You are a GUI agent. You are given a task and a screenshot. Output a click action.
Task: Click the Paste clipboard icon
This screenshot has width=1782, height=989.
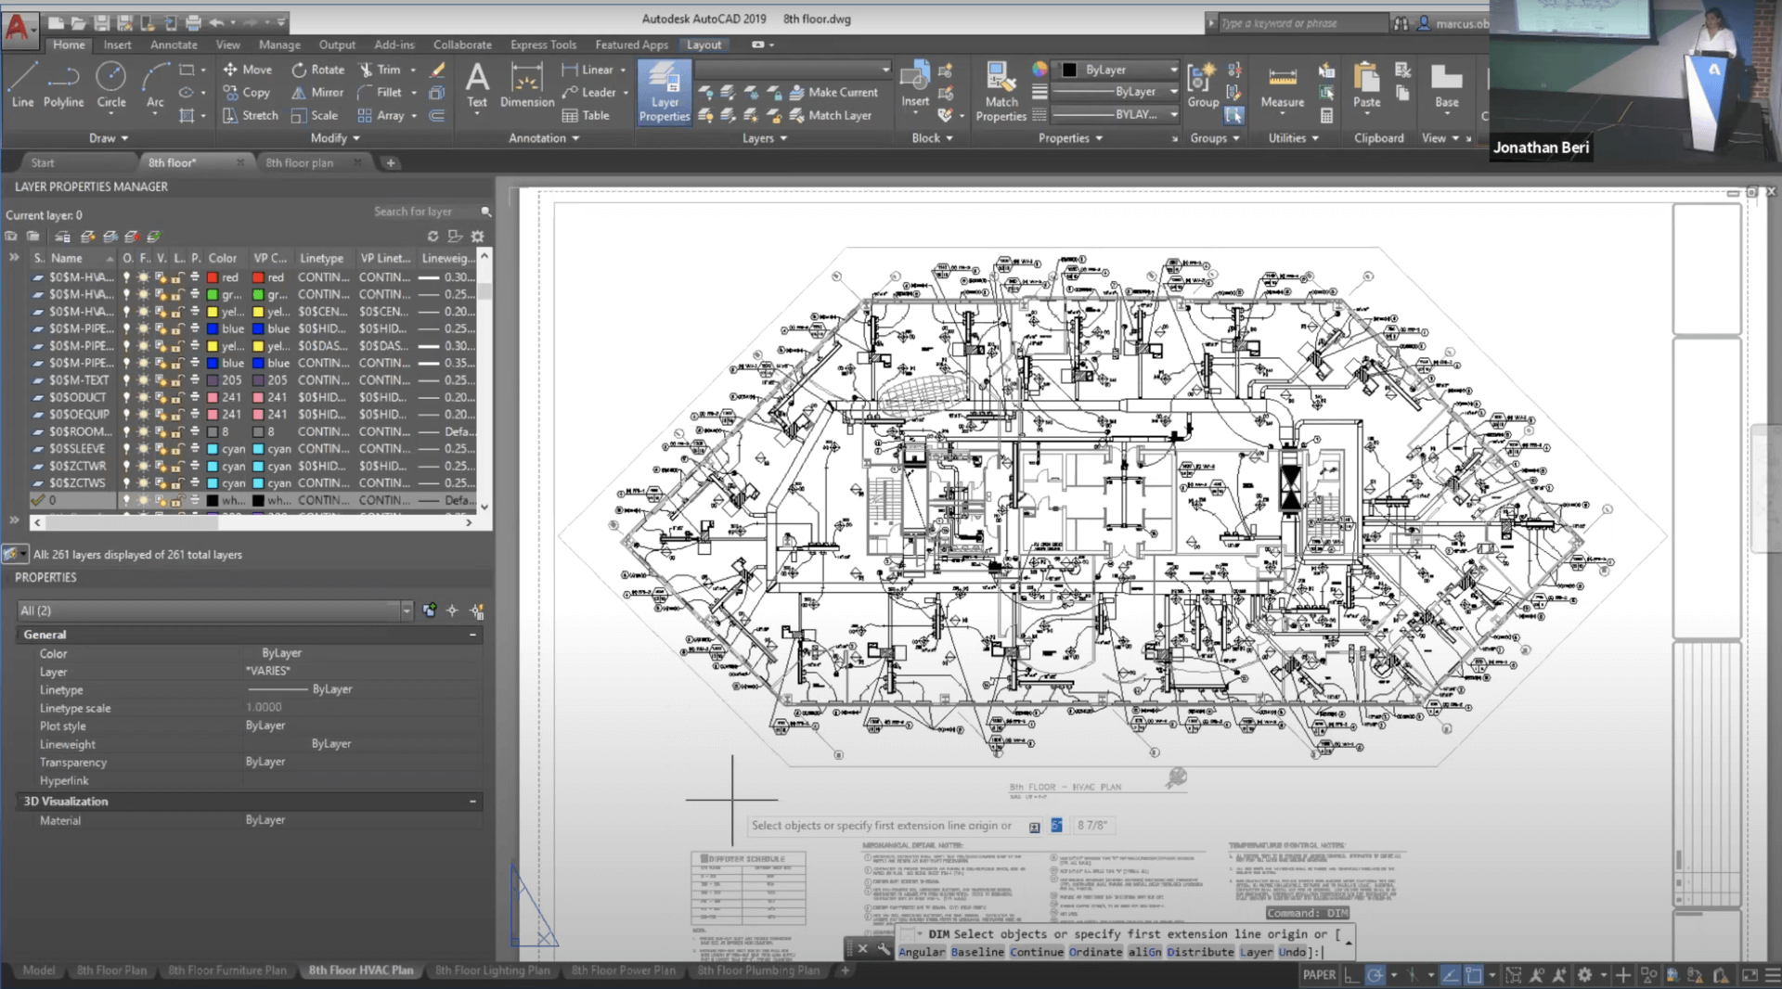(1366, 86)
